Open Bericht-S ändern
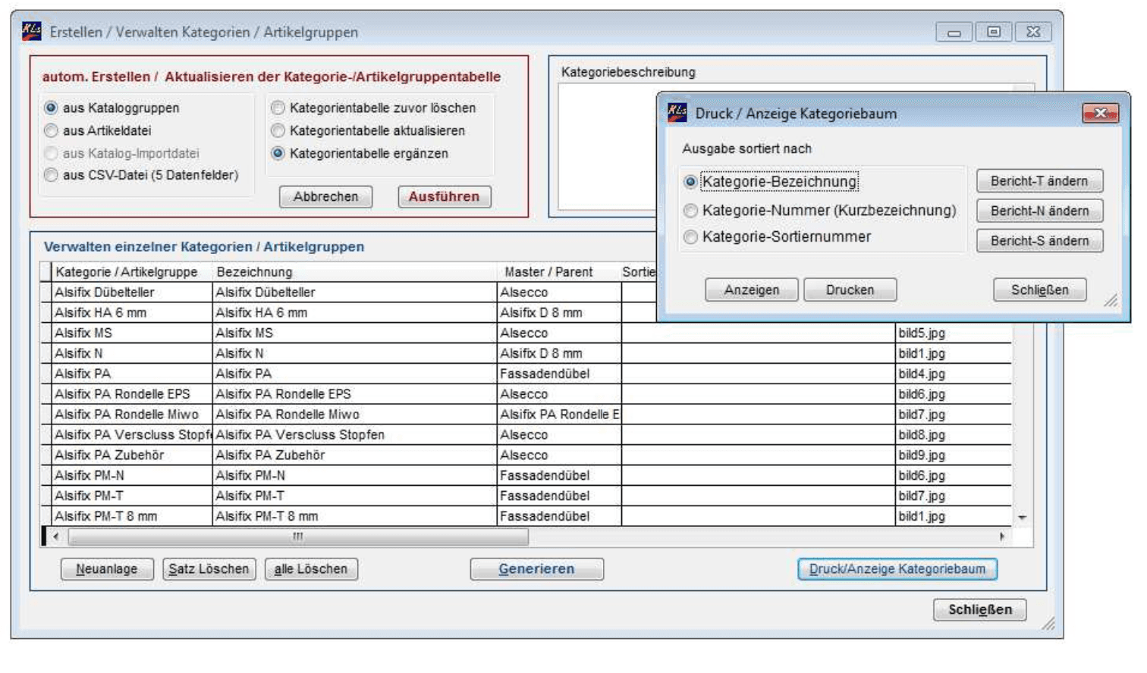 click(x=1039, y=240)
